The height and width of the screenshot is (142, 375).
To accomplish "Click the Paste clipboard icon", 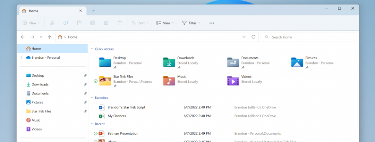I will pyautogui.click(x=79, y=23).
